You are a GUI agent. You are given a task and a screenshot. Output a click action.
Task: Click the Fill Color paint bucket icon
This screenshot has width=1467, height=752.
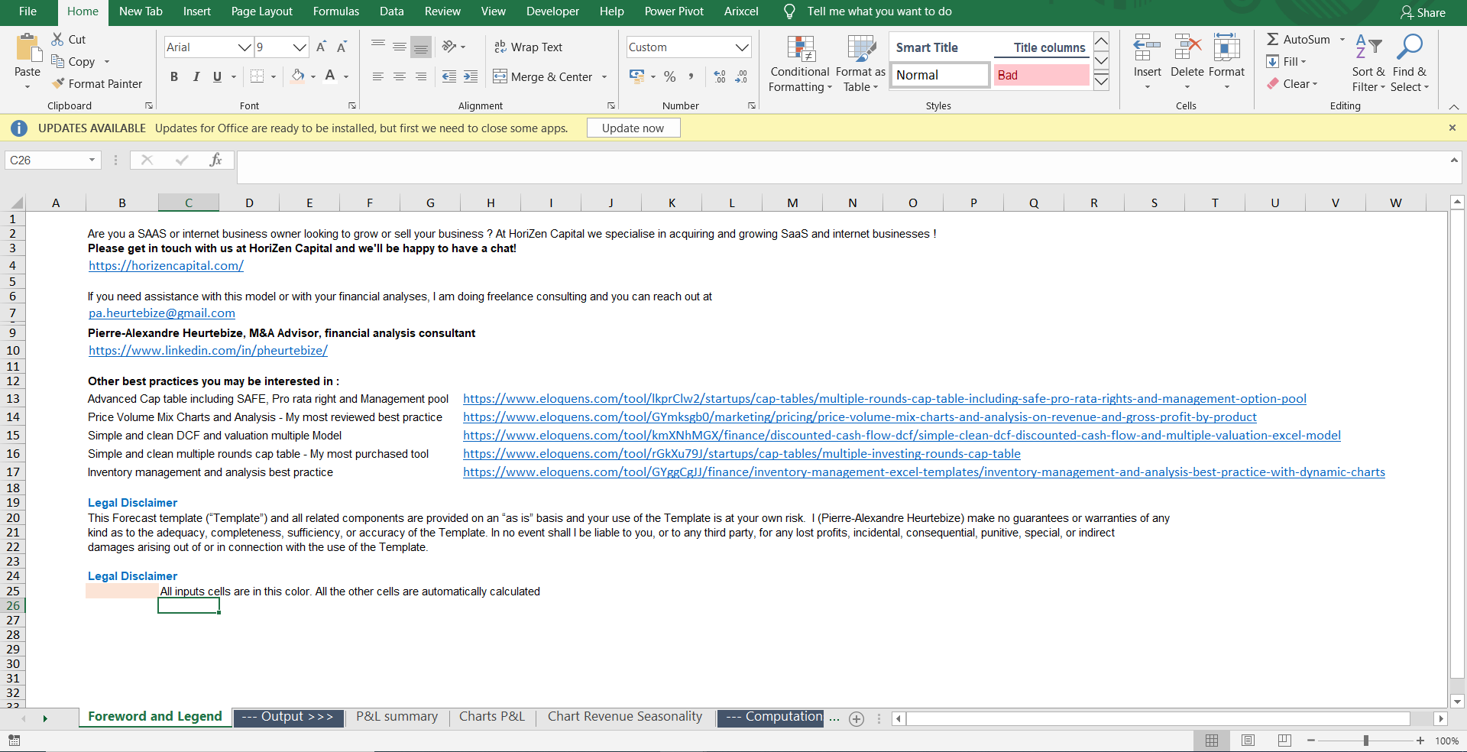click(298, 76)
